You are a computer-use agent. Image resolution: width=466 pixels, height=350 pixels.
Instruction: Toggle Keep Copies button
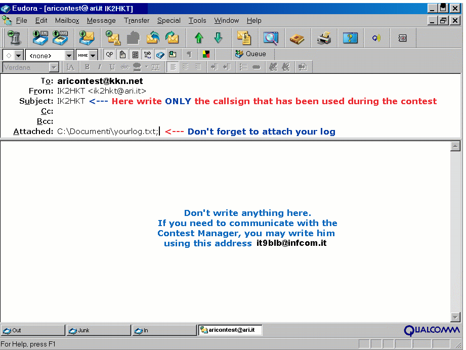click(x=160, y=55)
